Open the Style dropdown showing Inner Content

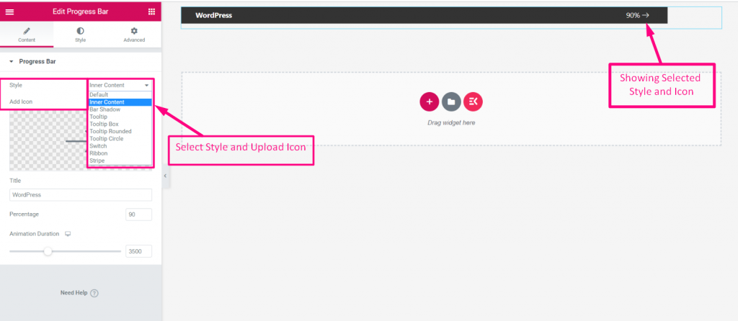tap(120, 85)
